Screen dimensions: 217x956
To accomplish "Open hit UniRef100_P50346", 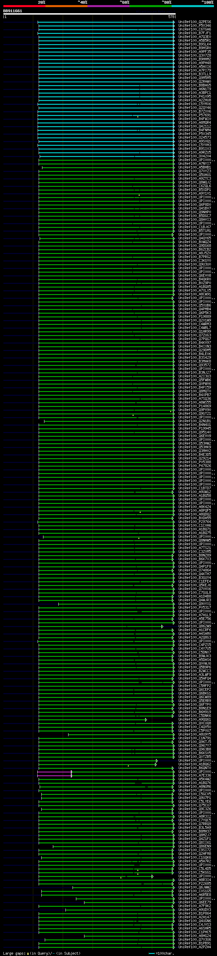I will coord(195,26).
